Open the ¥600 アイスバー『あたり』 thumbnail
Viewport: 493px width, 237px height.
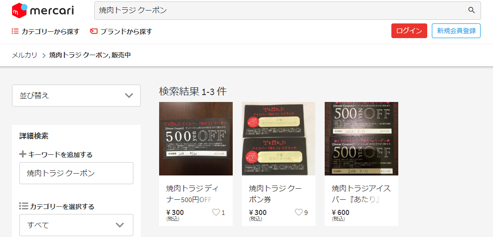click(361, 138)
